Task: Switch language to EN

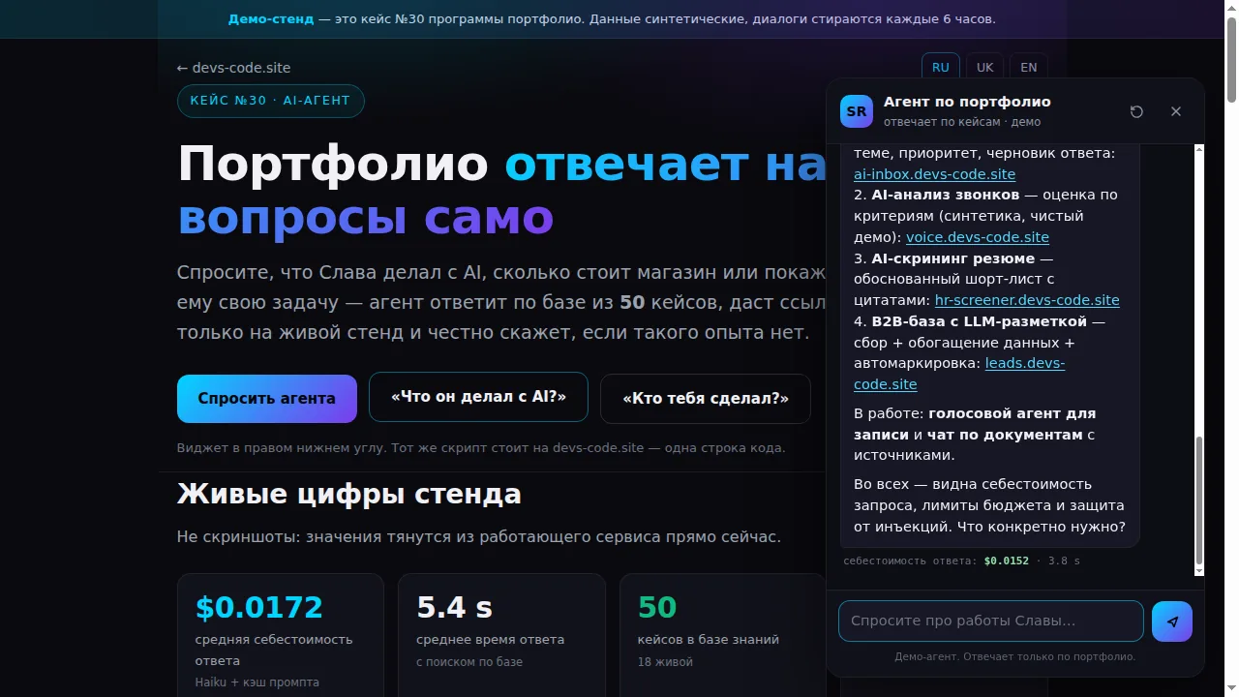Action: coord(1029,68)
